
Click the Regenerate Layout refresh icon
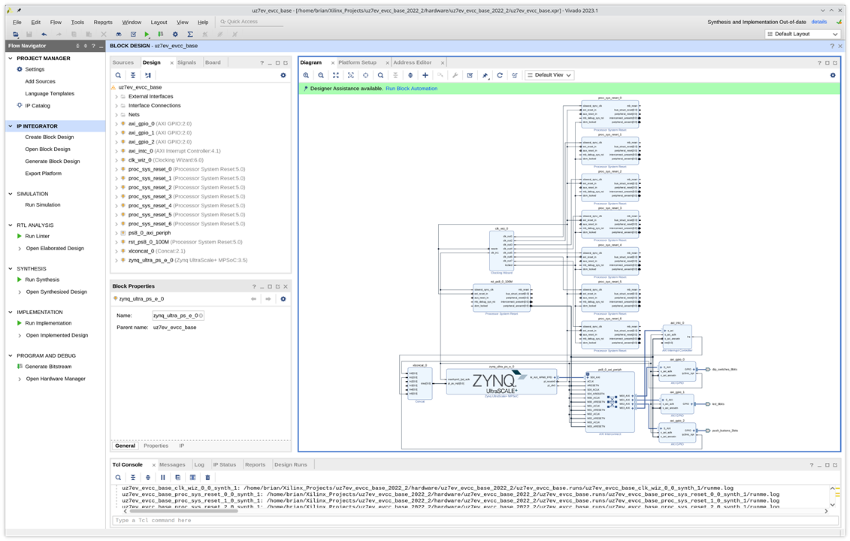tap(500, 75)
